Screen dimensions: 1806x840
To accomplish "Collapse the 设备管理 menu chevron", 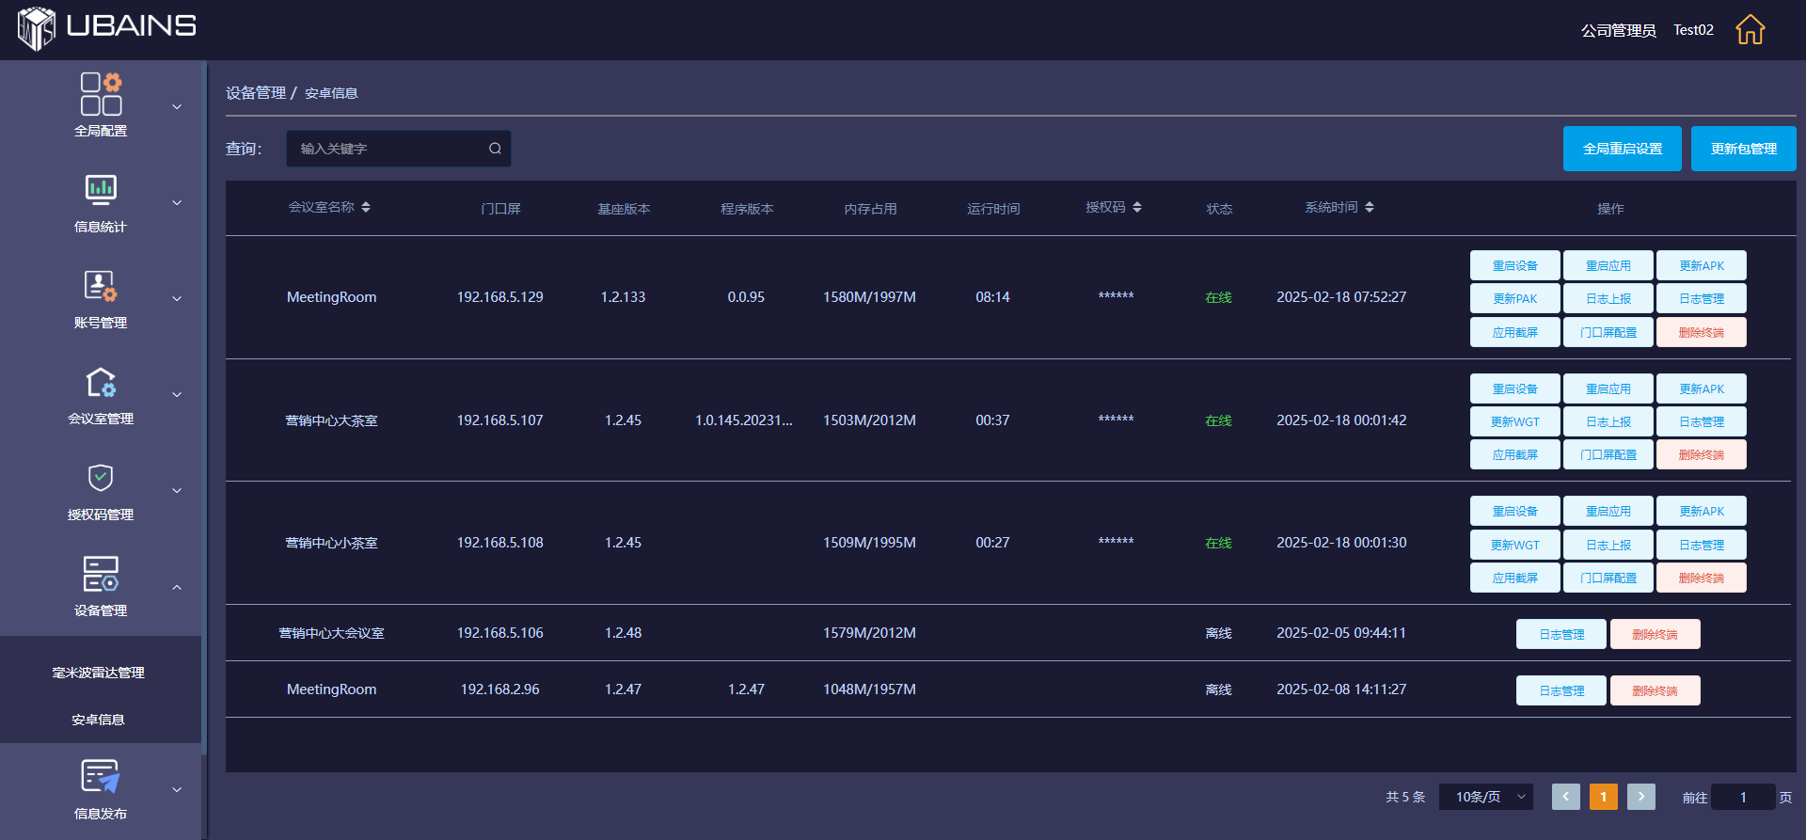I will click(x=177, y=587).
